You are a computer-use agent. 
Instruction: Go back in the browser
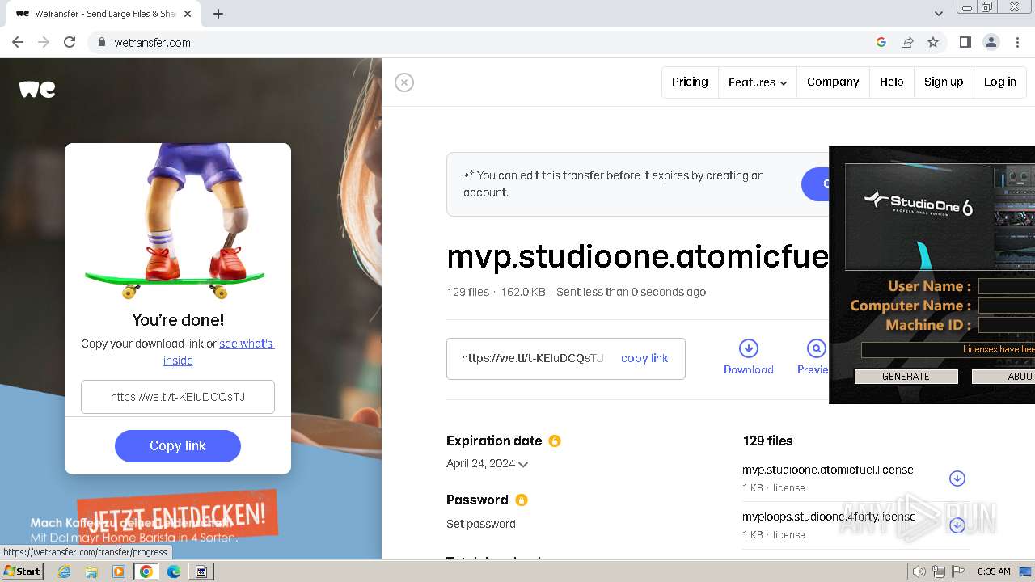pyautogui.click(x=18, y=42)
